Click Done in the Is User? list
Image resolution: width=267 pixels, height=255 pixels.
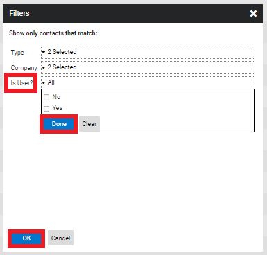pyautogui.click(x=59, y=124)
